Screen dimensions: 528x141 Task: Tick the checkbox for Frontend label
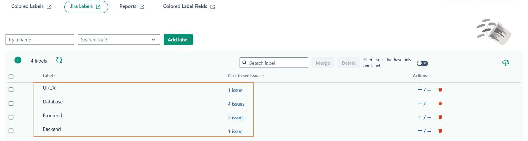pyautogui.click(x=11, y=117)
